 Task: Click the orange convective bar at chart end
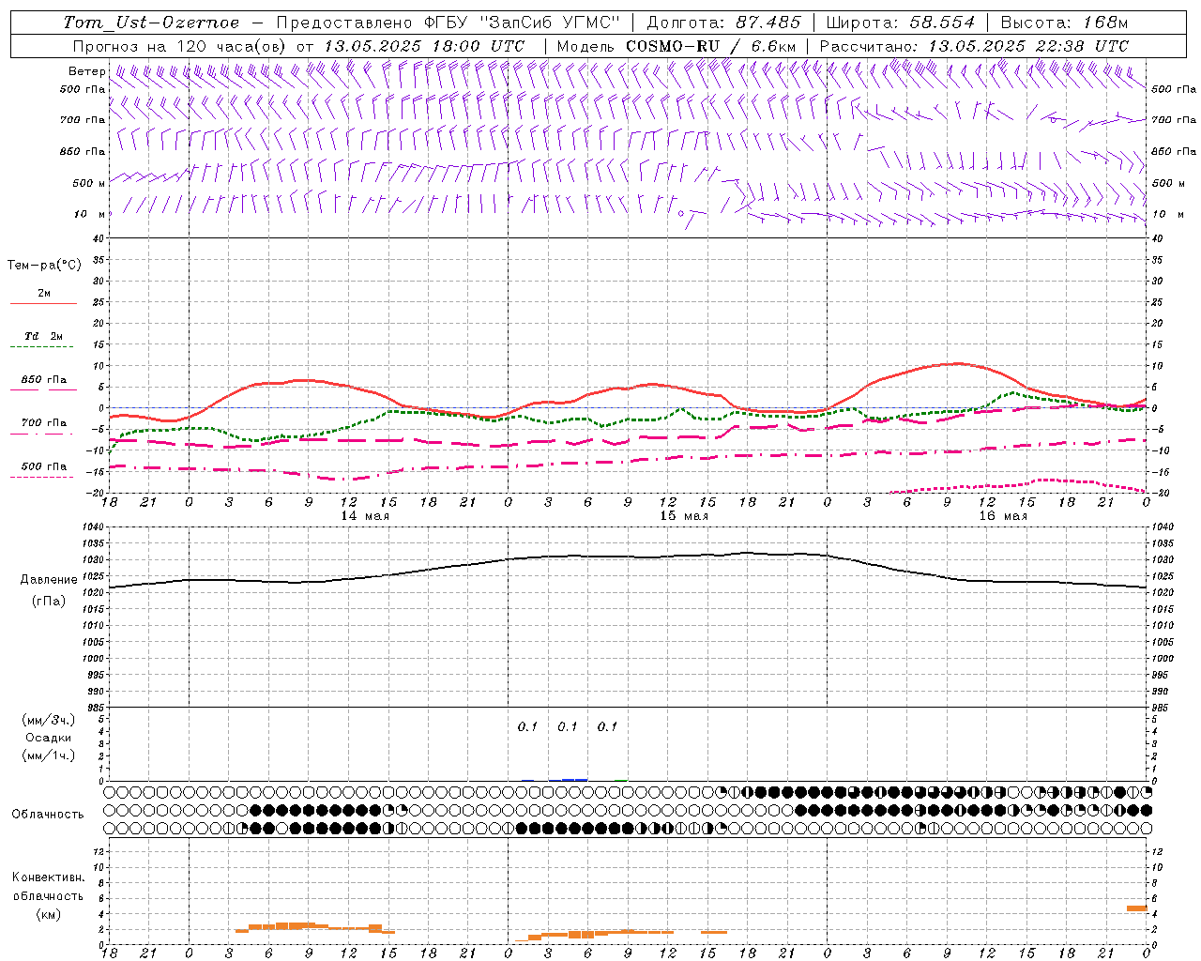(1136, 908)
